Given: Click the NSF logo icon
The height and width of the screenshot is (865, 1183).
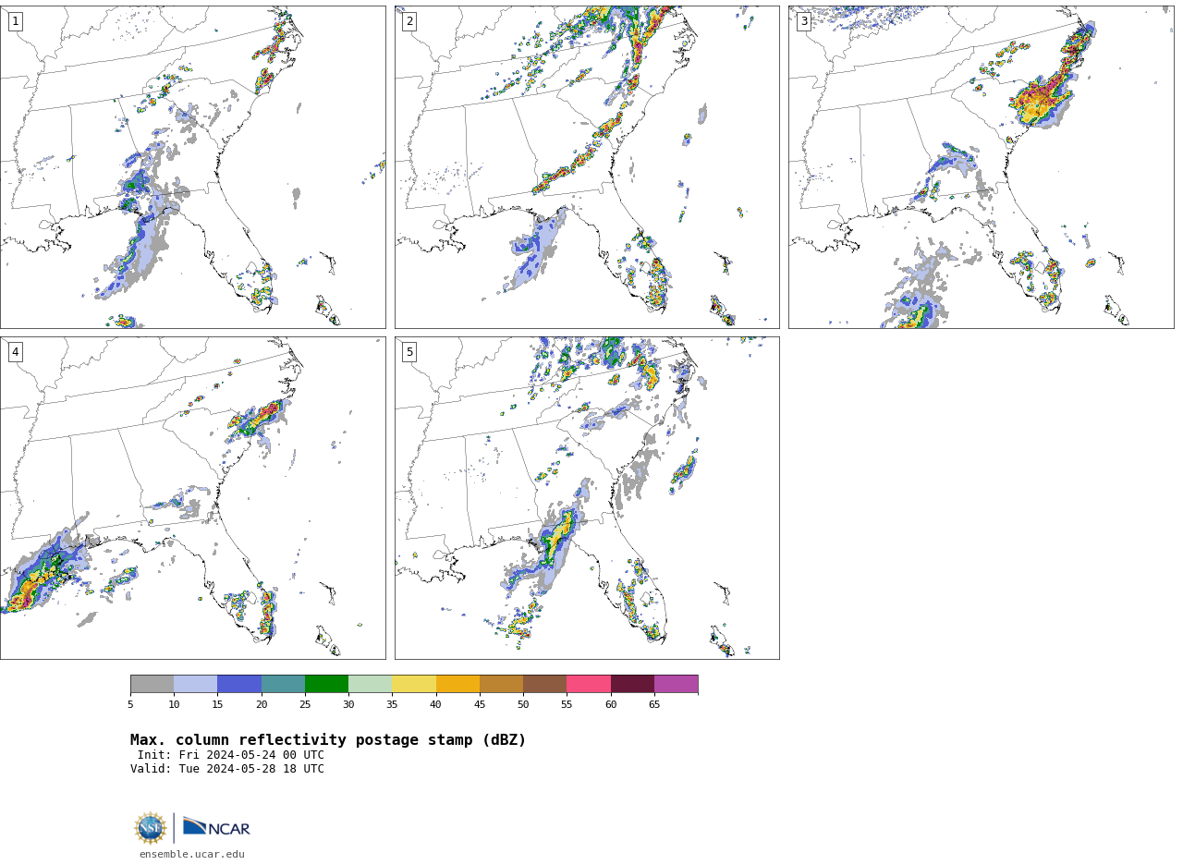Looking at the screenshot, I should pyautogui.click(x=151, y=828).
